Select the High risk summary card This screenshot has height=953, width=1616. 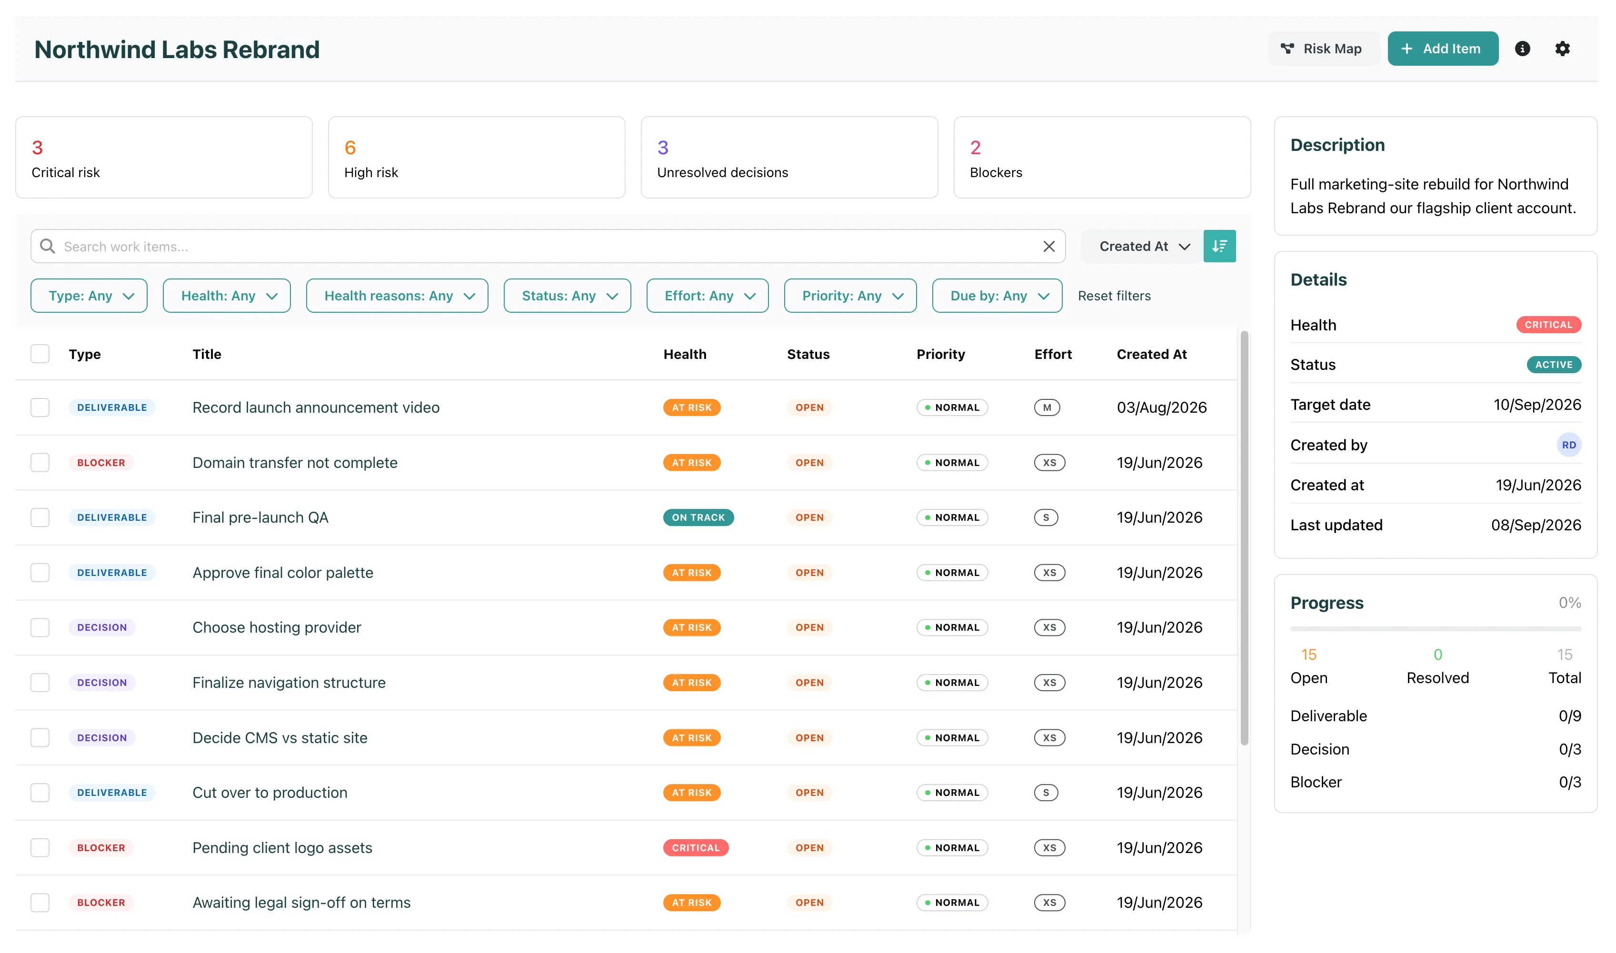pyautogui.click(x=477, y=158)
